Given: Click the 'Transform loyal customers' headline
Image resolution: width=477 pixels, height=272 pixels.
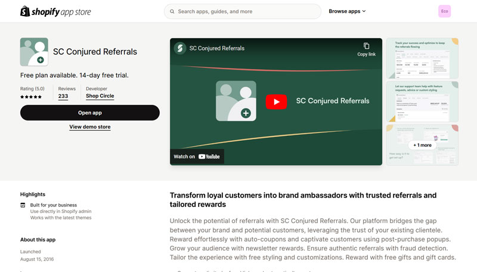Looking at the screenshot, I should click(303, 200).
